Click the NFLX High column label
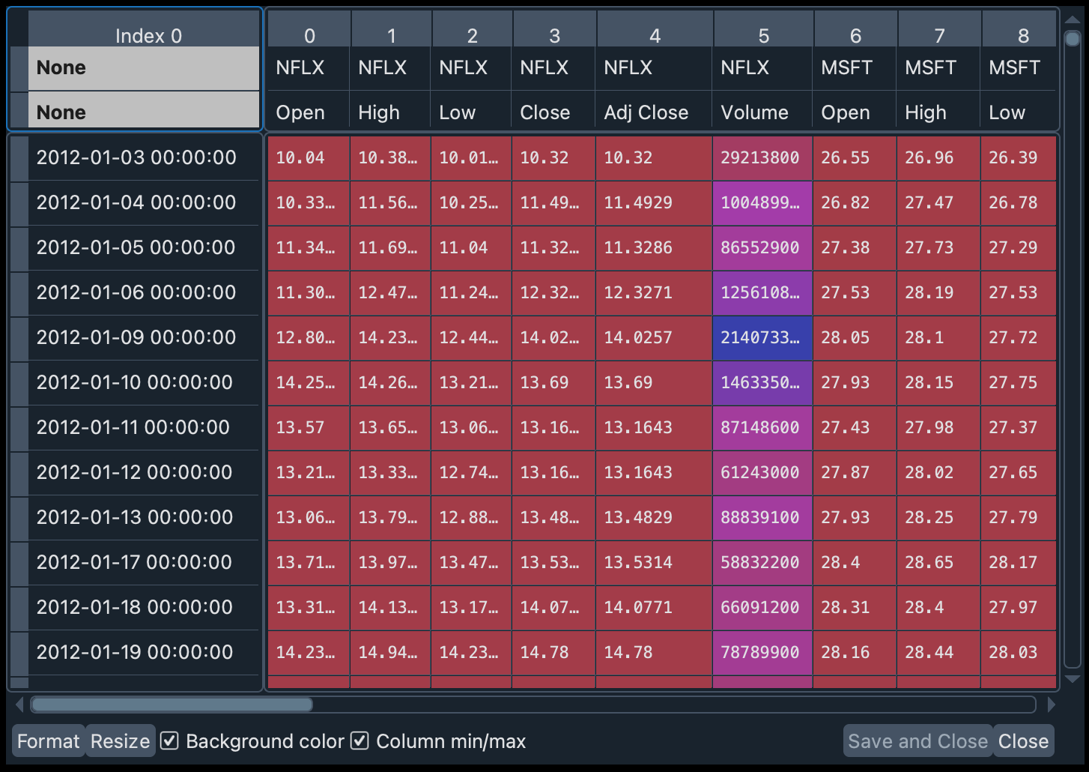 coord(378,112)
